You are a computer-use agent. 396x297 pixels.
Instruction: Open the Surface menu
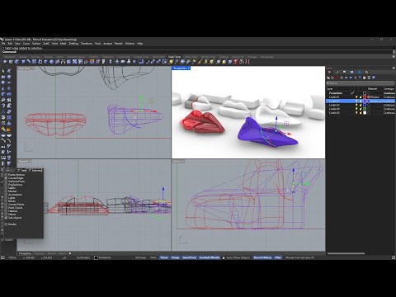click(36, 44)
